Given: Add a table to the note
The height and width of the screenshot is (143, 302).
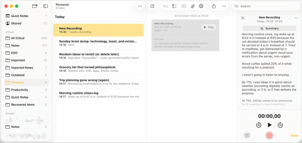Looking at the screenshot, I should [x=184, y=6].
